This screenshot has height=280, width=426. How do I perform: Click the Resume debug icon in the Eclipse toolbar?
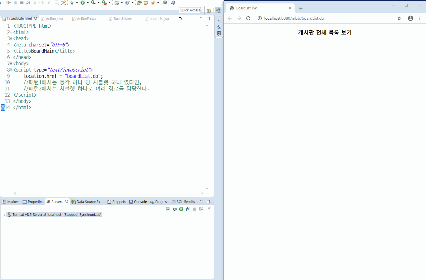pyautogui.click(x=9, y=3)
